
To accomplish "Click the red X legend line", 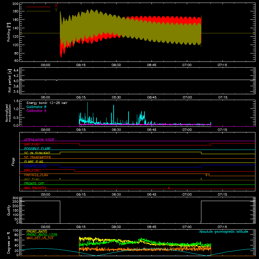I will point(39,7).
